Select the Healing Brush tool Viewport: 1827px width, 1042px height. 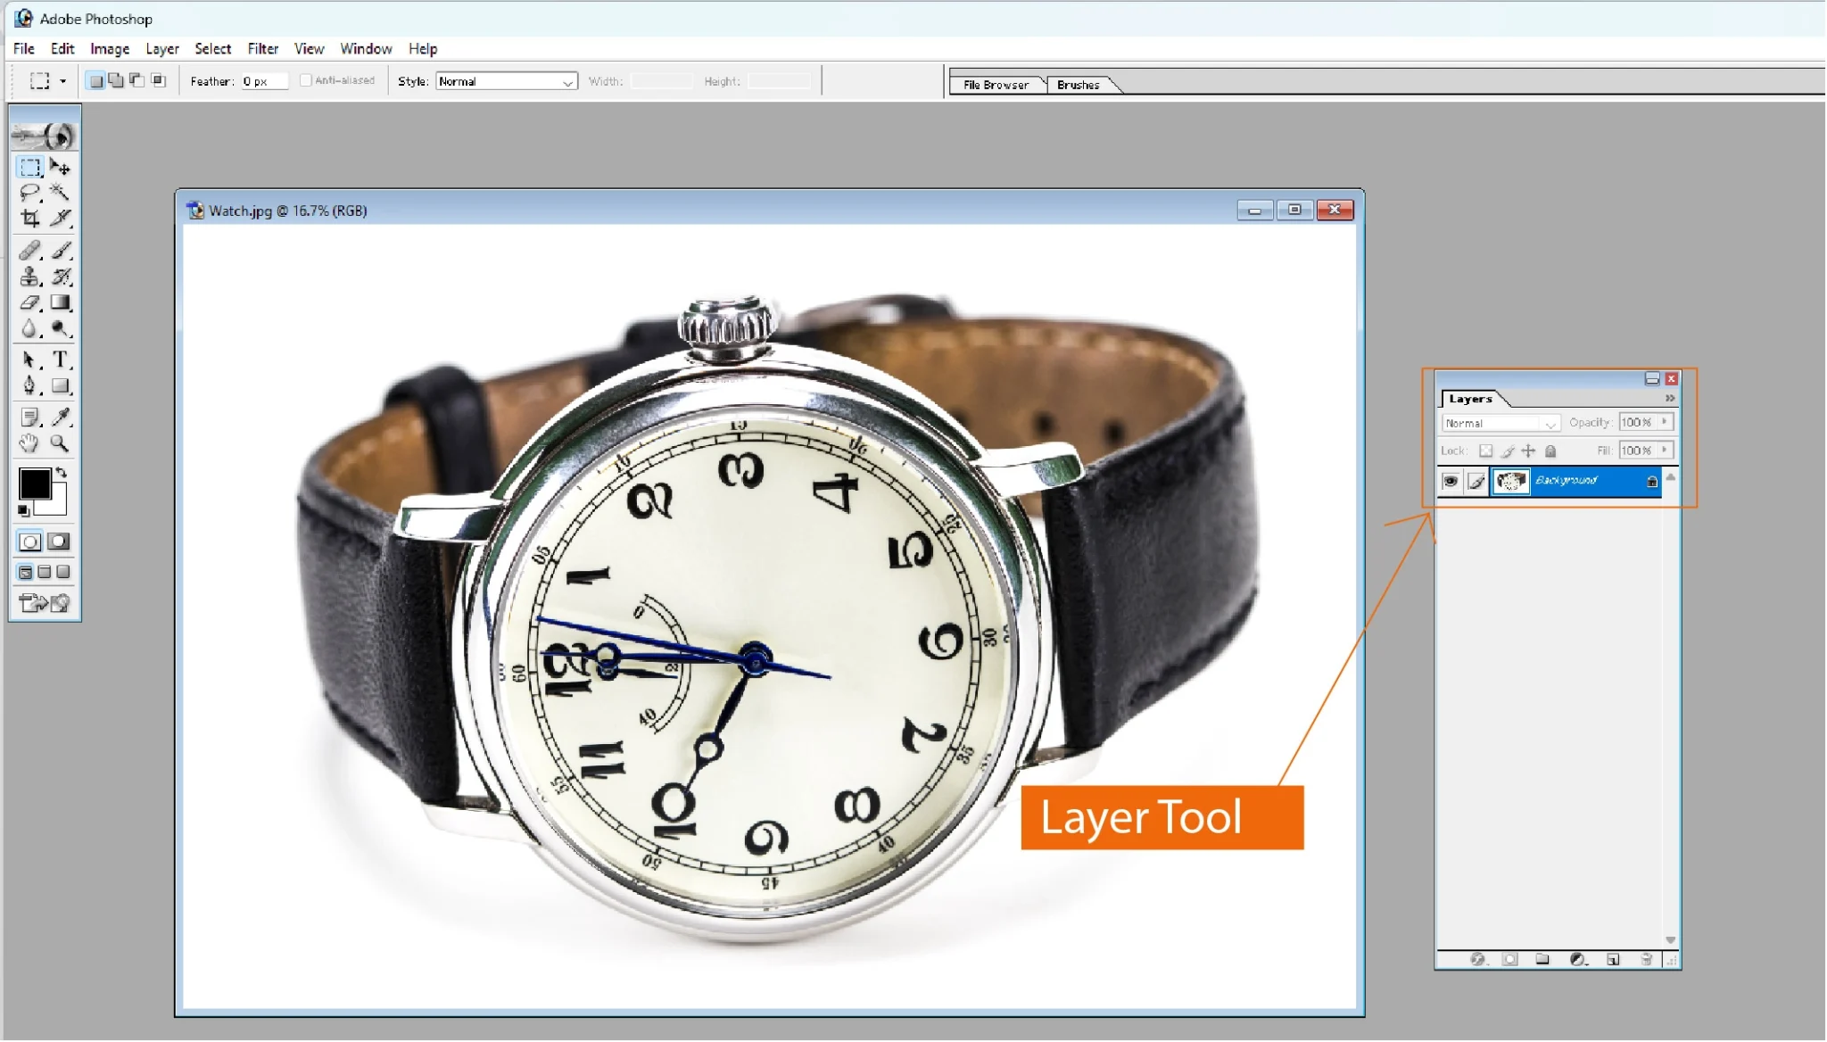(29, 251)
